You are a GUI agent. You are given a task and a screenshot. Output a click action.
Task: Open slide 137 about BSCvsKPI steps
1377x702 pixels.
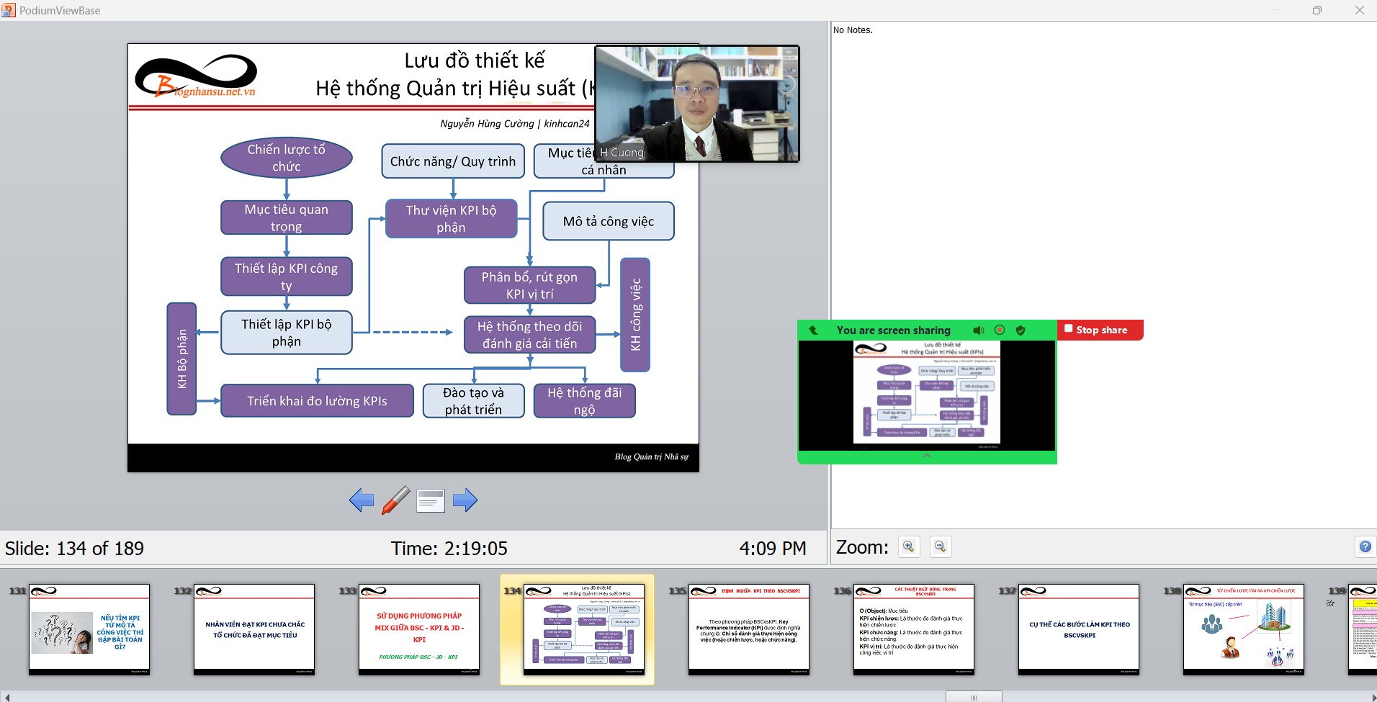pos(1078,629)
